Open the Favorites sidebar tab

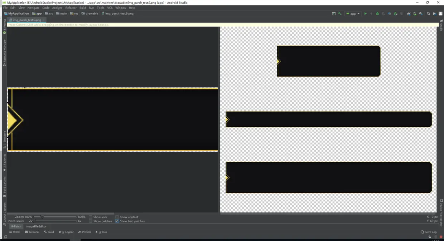[5, 163]
